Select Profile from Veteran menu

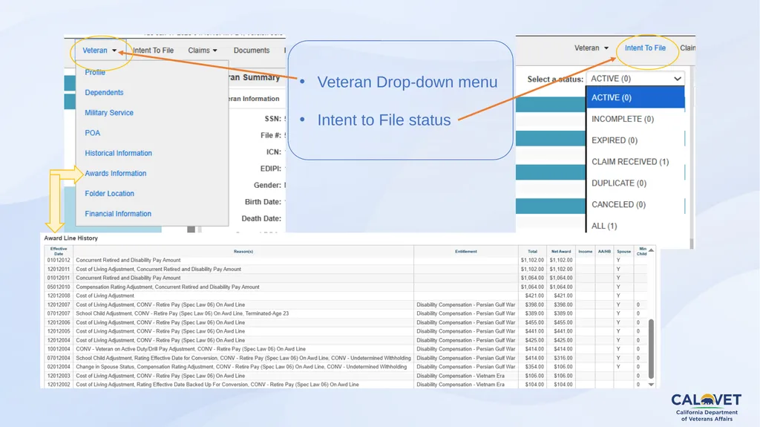click(95, 72)
